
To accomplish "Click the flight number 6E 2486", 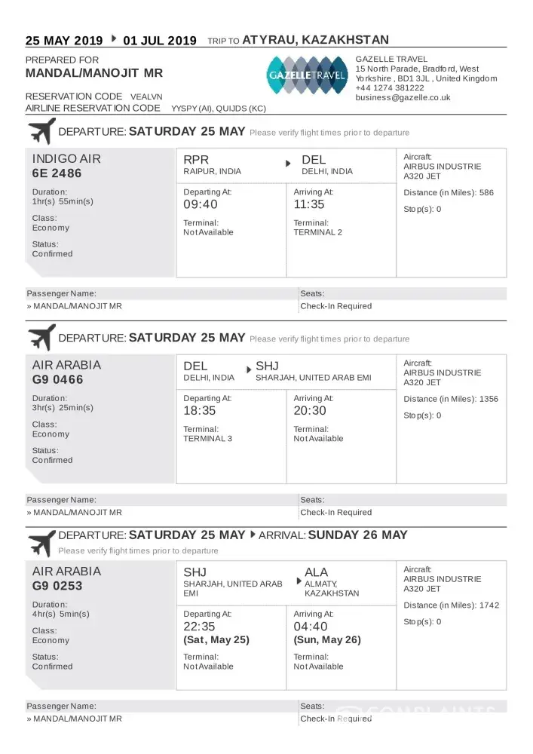I will coord(57,173).
